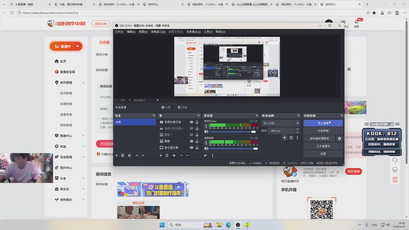
Task: Click 开始录制 button in OBS
Action: tap(323, 131)
